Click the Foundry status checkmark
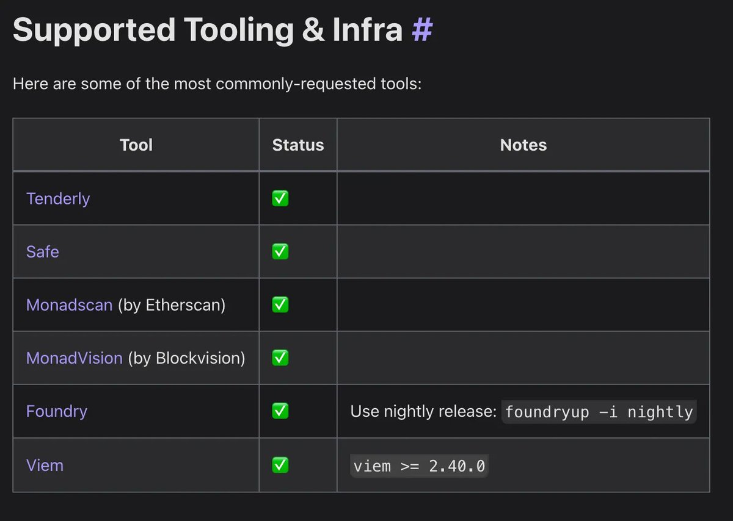 (280, 411)
